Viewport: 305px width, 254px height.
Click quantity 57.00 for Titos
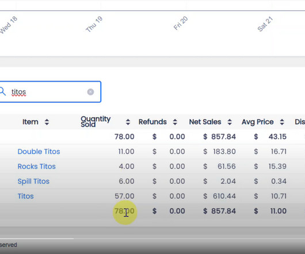124,196
